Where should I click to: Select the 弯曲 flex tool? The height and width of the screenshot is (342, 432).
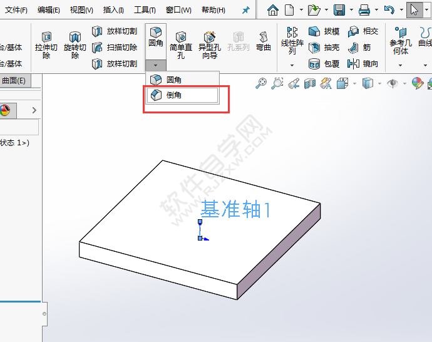[264, 41]
